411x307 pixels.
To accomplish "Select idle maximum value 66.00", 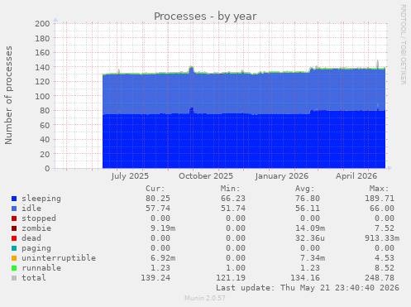I will (x=382, y=209).
